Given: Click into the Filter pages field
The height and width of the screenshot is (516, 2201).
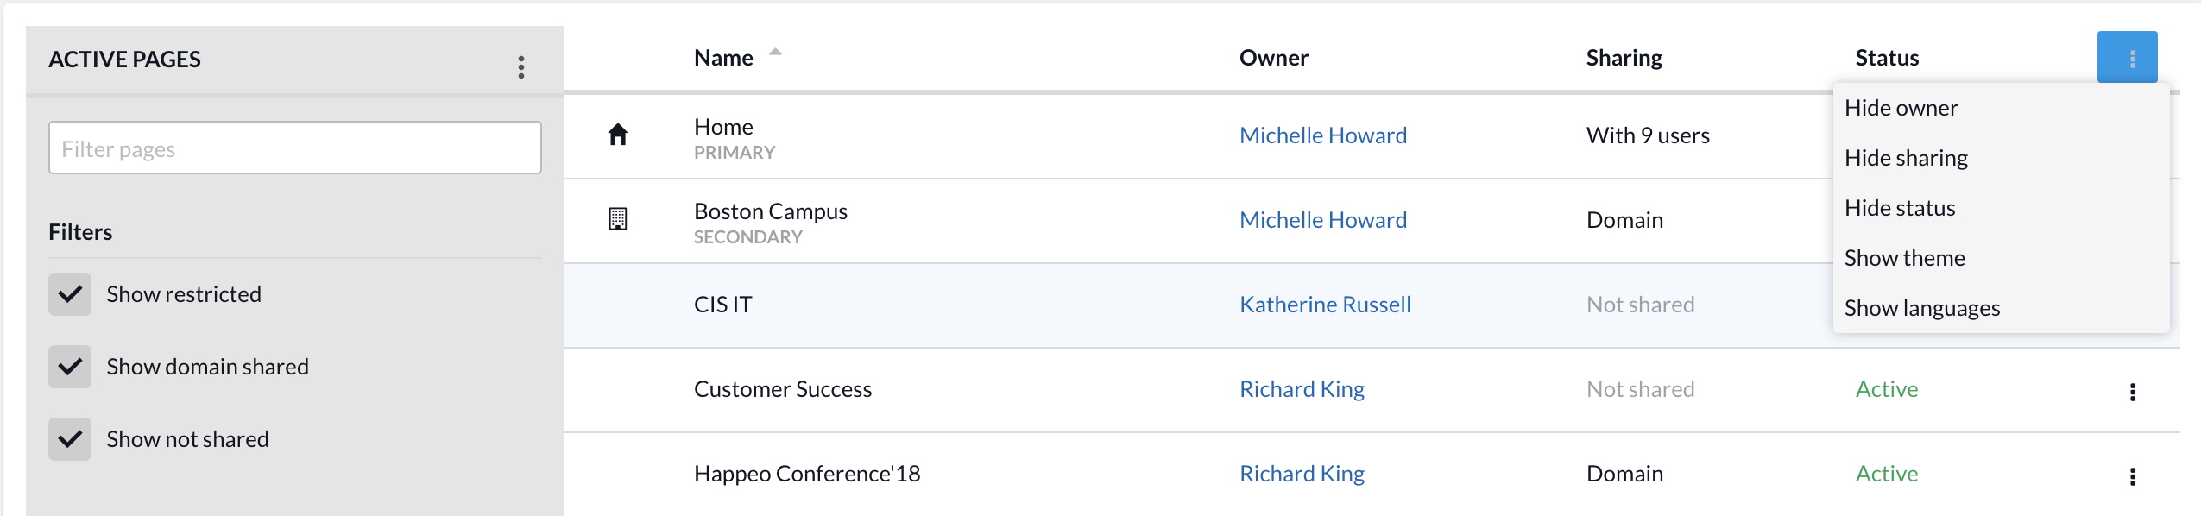Looking at the screenshot, I should 294,148.
